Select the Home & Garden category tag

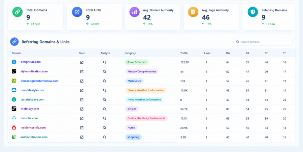click(136, 62)
